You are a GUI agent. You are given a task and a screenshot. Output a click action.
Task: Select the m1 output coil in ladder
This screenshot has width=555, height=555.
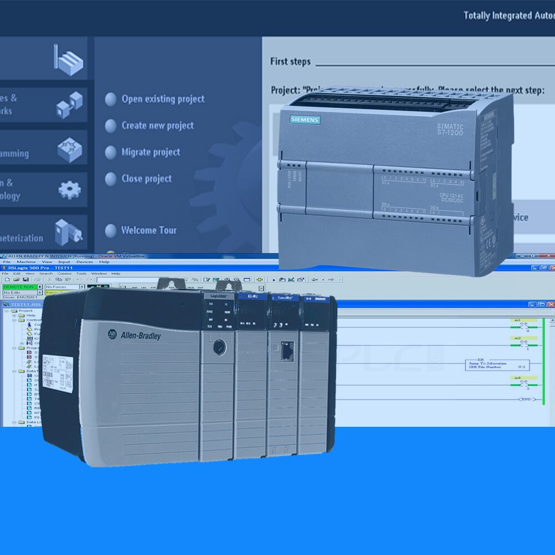tap(524, 327)
